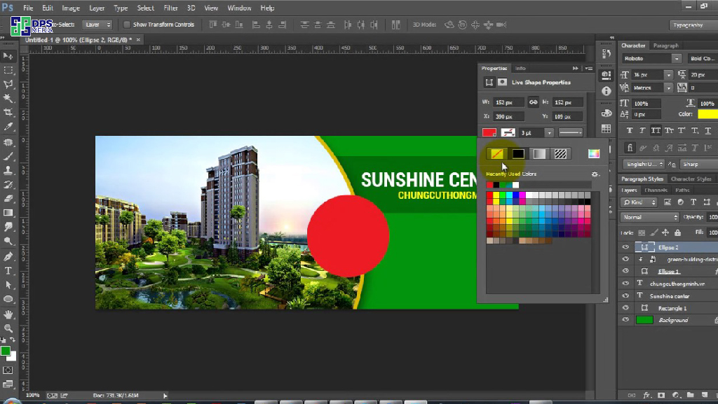Viewport: 718px width, 404px height.
Task: Open the Typography workspace dropdown
Action: coord(693,25)
